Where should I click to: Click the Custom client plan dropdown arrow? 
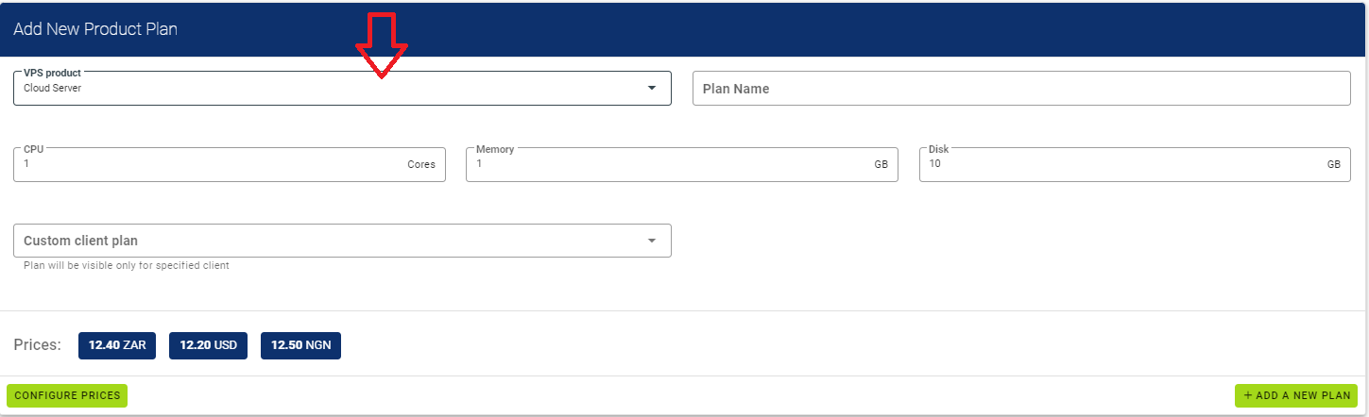click(x=651, y=241)
